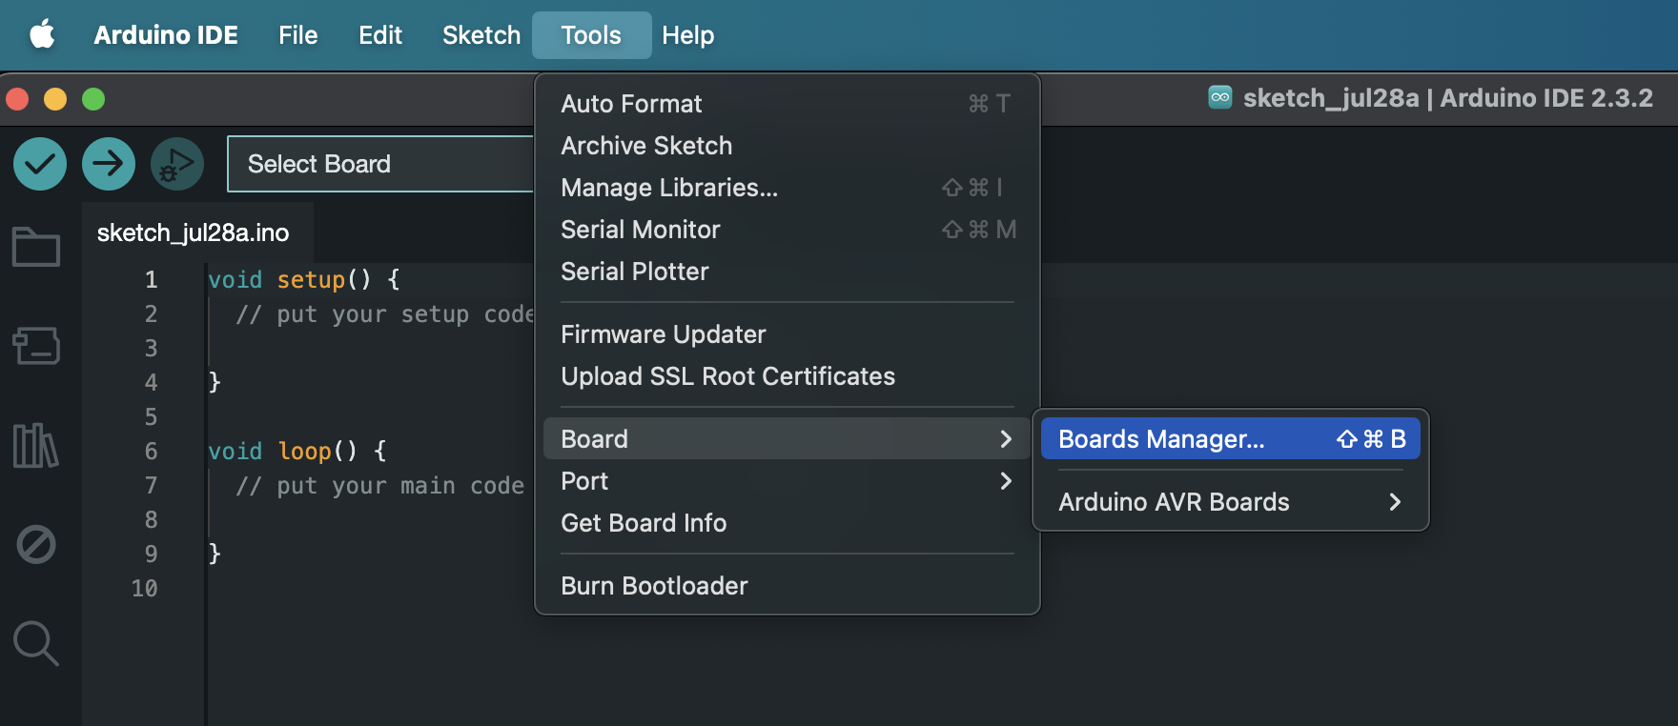Open the Sketch menu
This screenshot has width=1678, height=726.
click(x=481, y=35)
